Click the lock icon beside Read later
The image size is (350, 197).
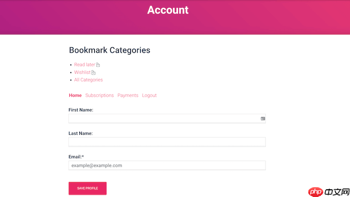tap(98, 65)
